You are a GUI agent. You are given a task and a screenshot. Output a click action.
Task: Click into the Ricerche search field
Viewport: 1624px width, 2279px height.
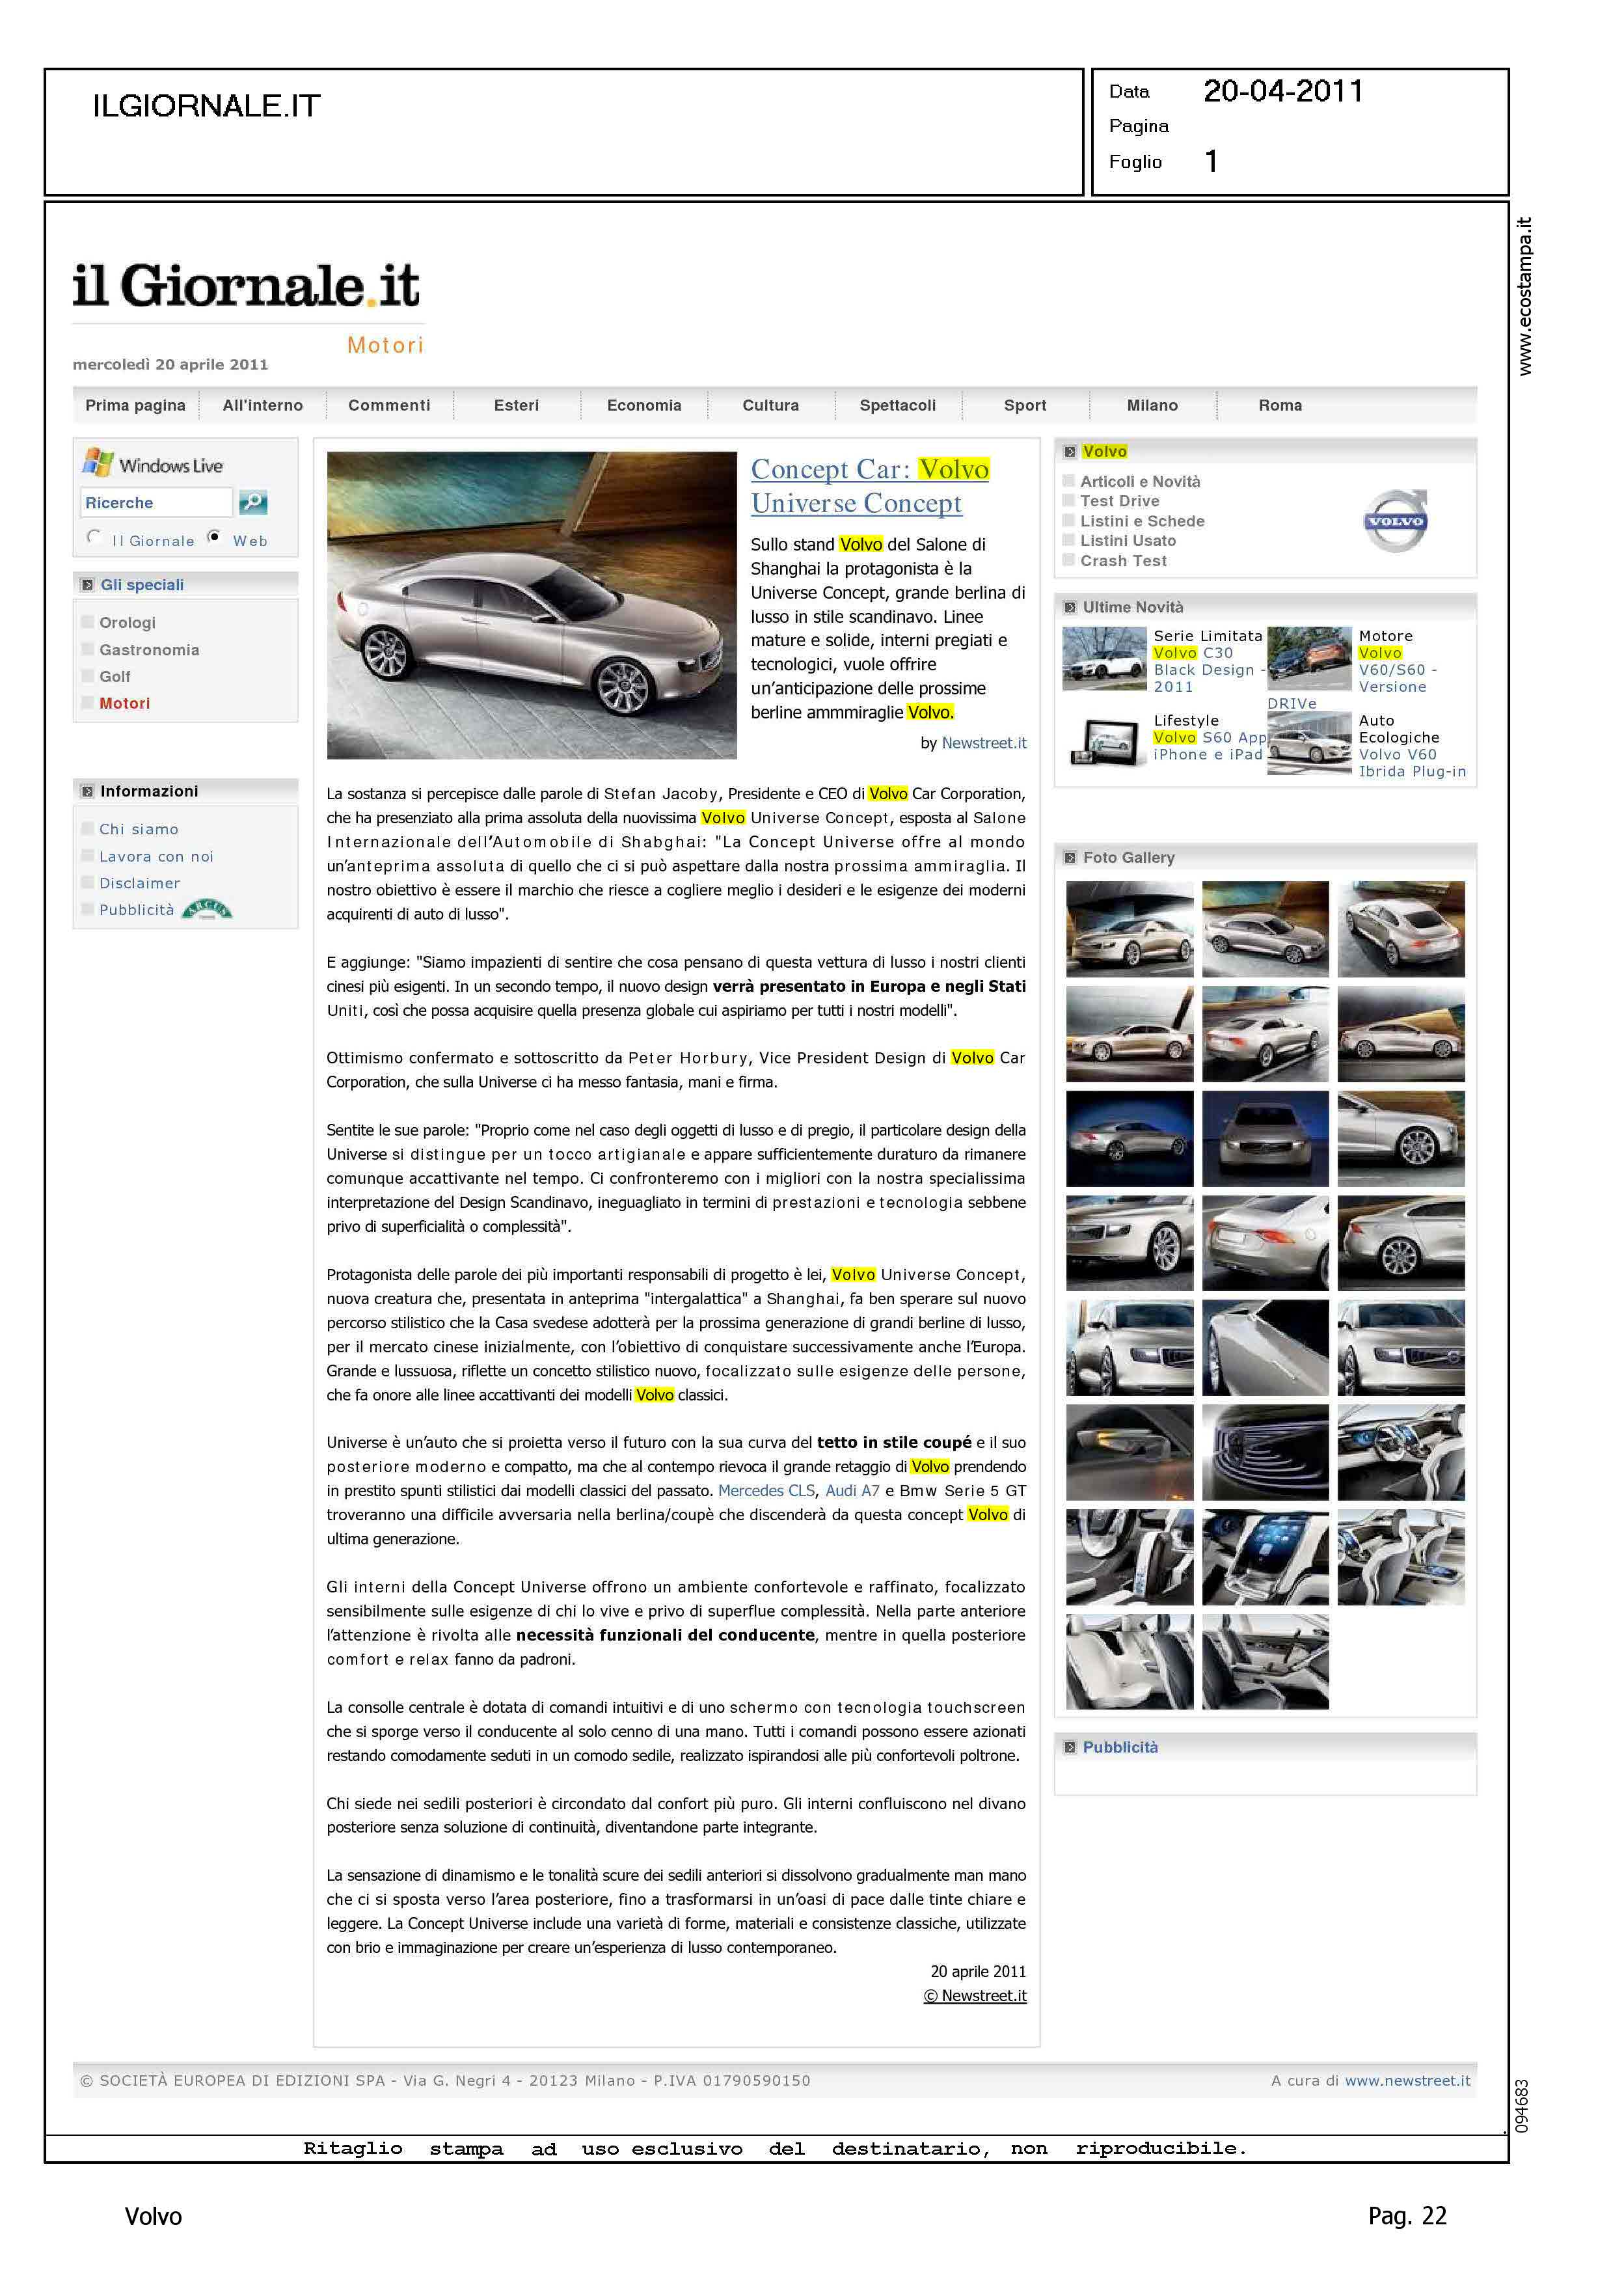156,502
